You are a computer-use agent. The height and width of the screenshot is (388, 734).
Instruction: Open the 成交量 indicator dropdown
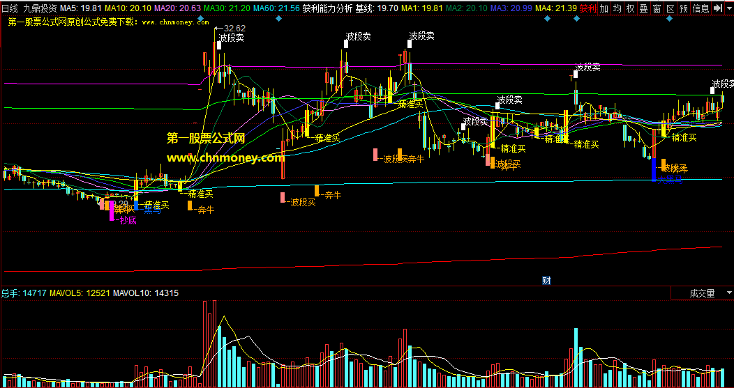coord(702,293)
